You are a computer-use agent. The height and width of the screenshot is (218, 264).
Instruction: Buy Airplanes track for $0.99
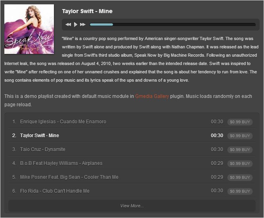click(240, 163)
